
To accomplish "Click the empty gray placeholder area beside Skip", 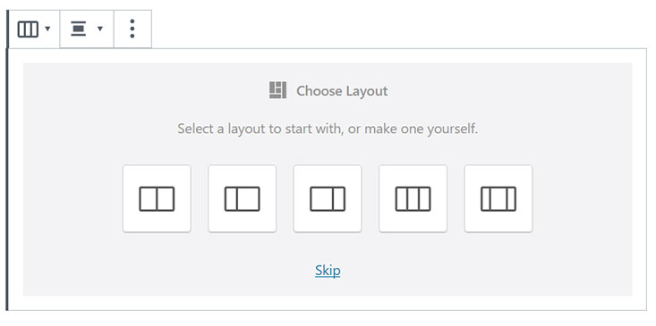I will [x=481, y=271].
